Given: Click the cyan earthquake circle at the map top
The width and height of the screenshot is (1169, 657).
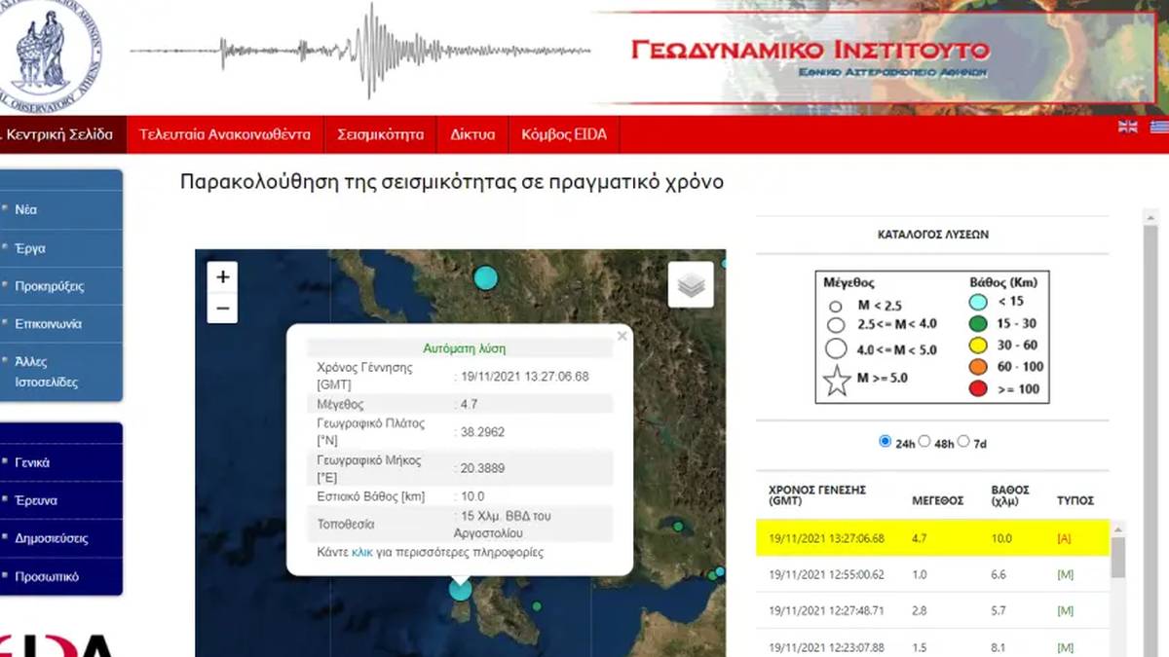Looking at the screenshot, I should click(x=485, y=278).
